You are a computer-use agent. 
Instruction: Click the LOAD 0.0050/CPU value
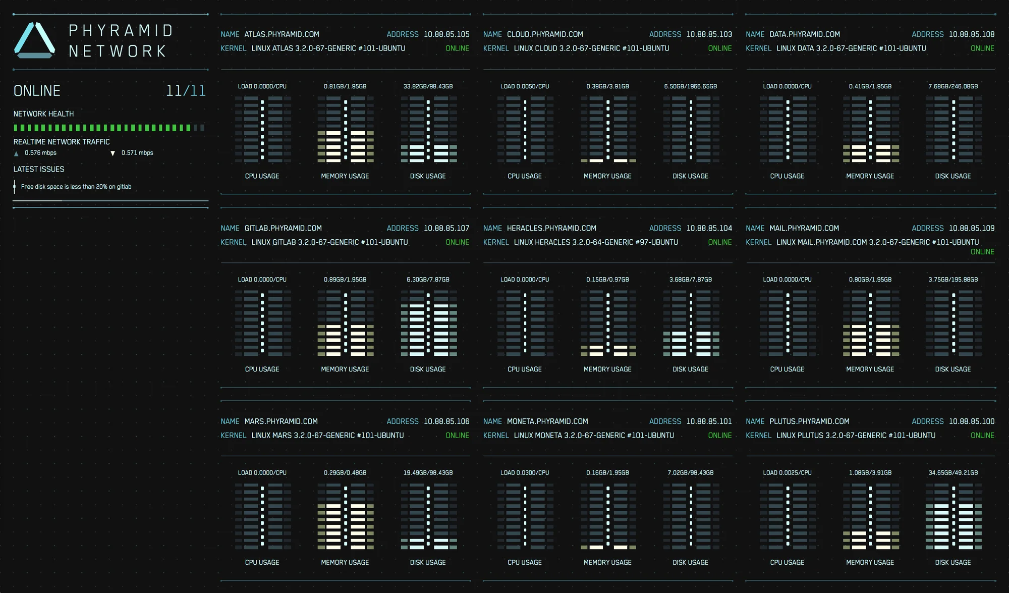click(525, 86)
